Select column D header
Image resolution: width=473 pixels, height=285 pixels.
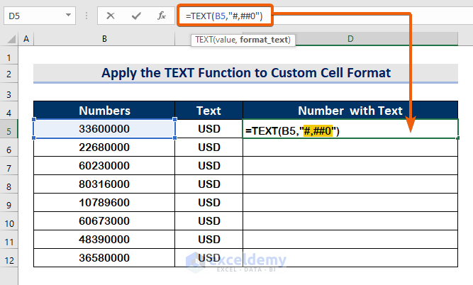point(350,38)
